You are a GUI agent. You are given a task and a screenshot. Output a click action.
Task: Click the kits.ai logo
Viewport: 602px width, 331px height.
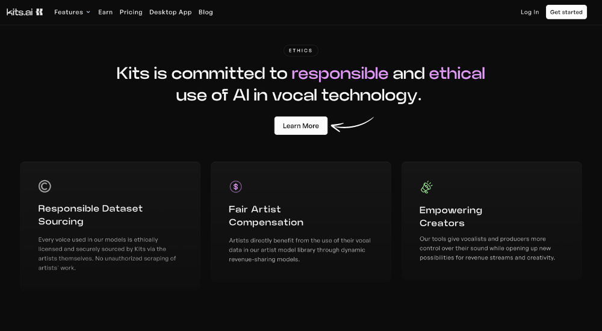pyautogui.click(x=25, y=12)
